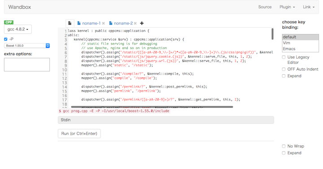The width and height of the screenshot is (323, 169).
Task: Click the dispatcher "/permlink/?" post_permlink line
Action: [x=144, y=87]
